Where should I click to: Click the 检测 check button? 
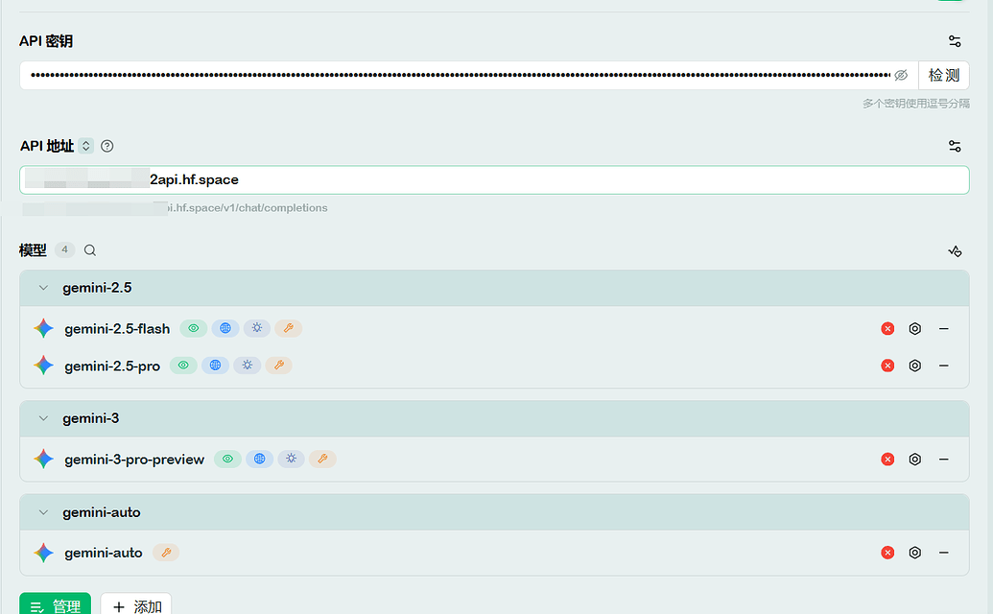[944, 76]
